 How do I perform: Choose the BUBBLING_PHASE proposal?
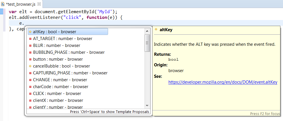pos(69,52)
